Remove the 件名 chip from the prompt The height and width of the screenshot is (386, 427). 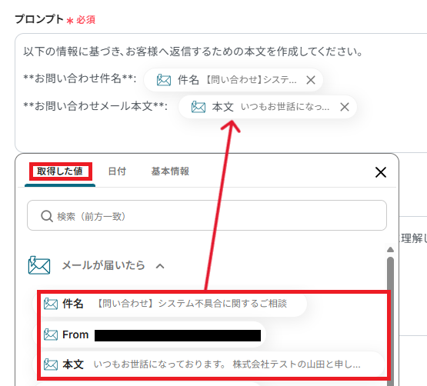(311, 80)
